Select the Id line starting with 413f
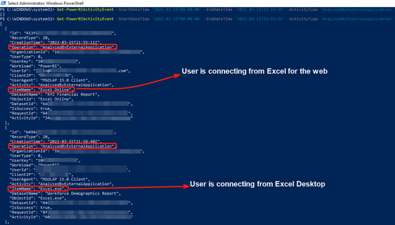 coord(63,33)
